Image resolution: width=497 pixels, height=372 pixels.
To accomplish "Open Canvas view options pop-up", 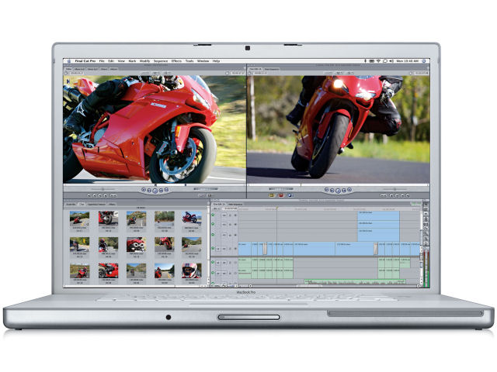I will pos(349,73).
